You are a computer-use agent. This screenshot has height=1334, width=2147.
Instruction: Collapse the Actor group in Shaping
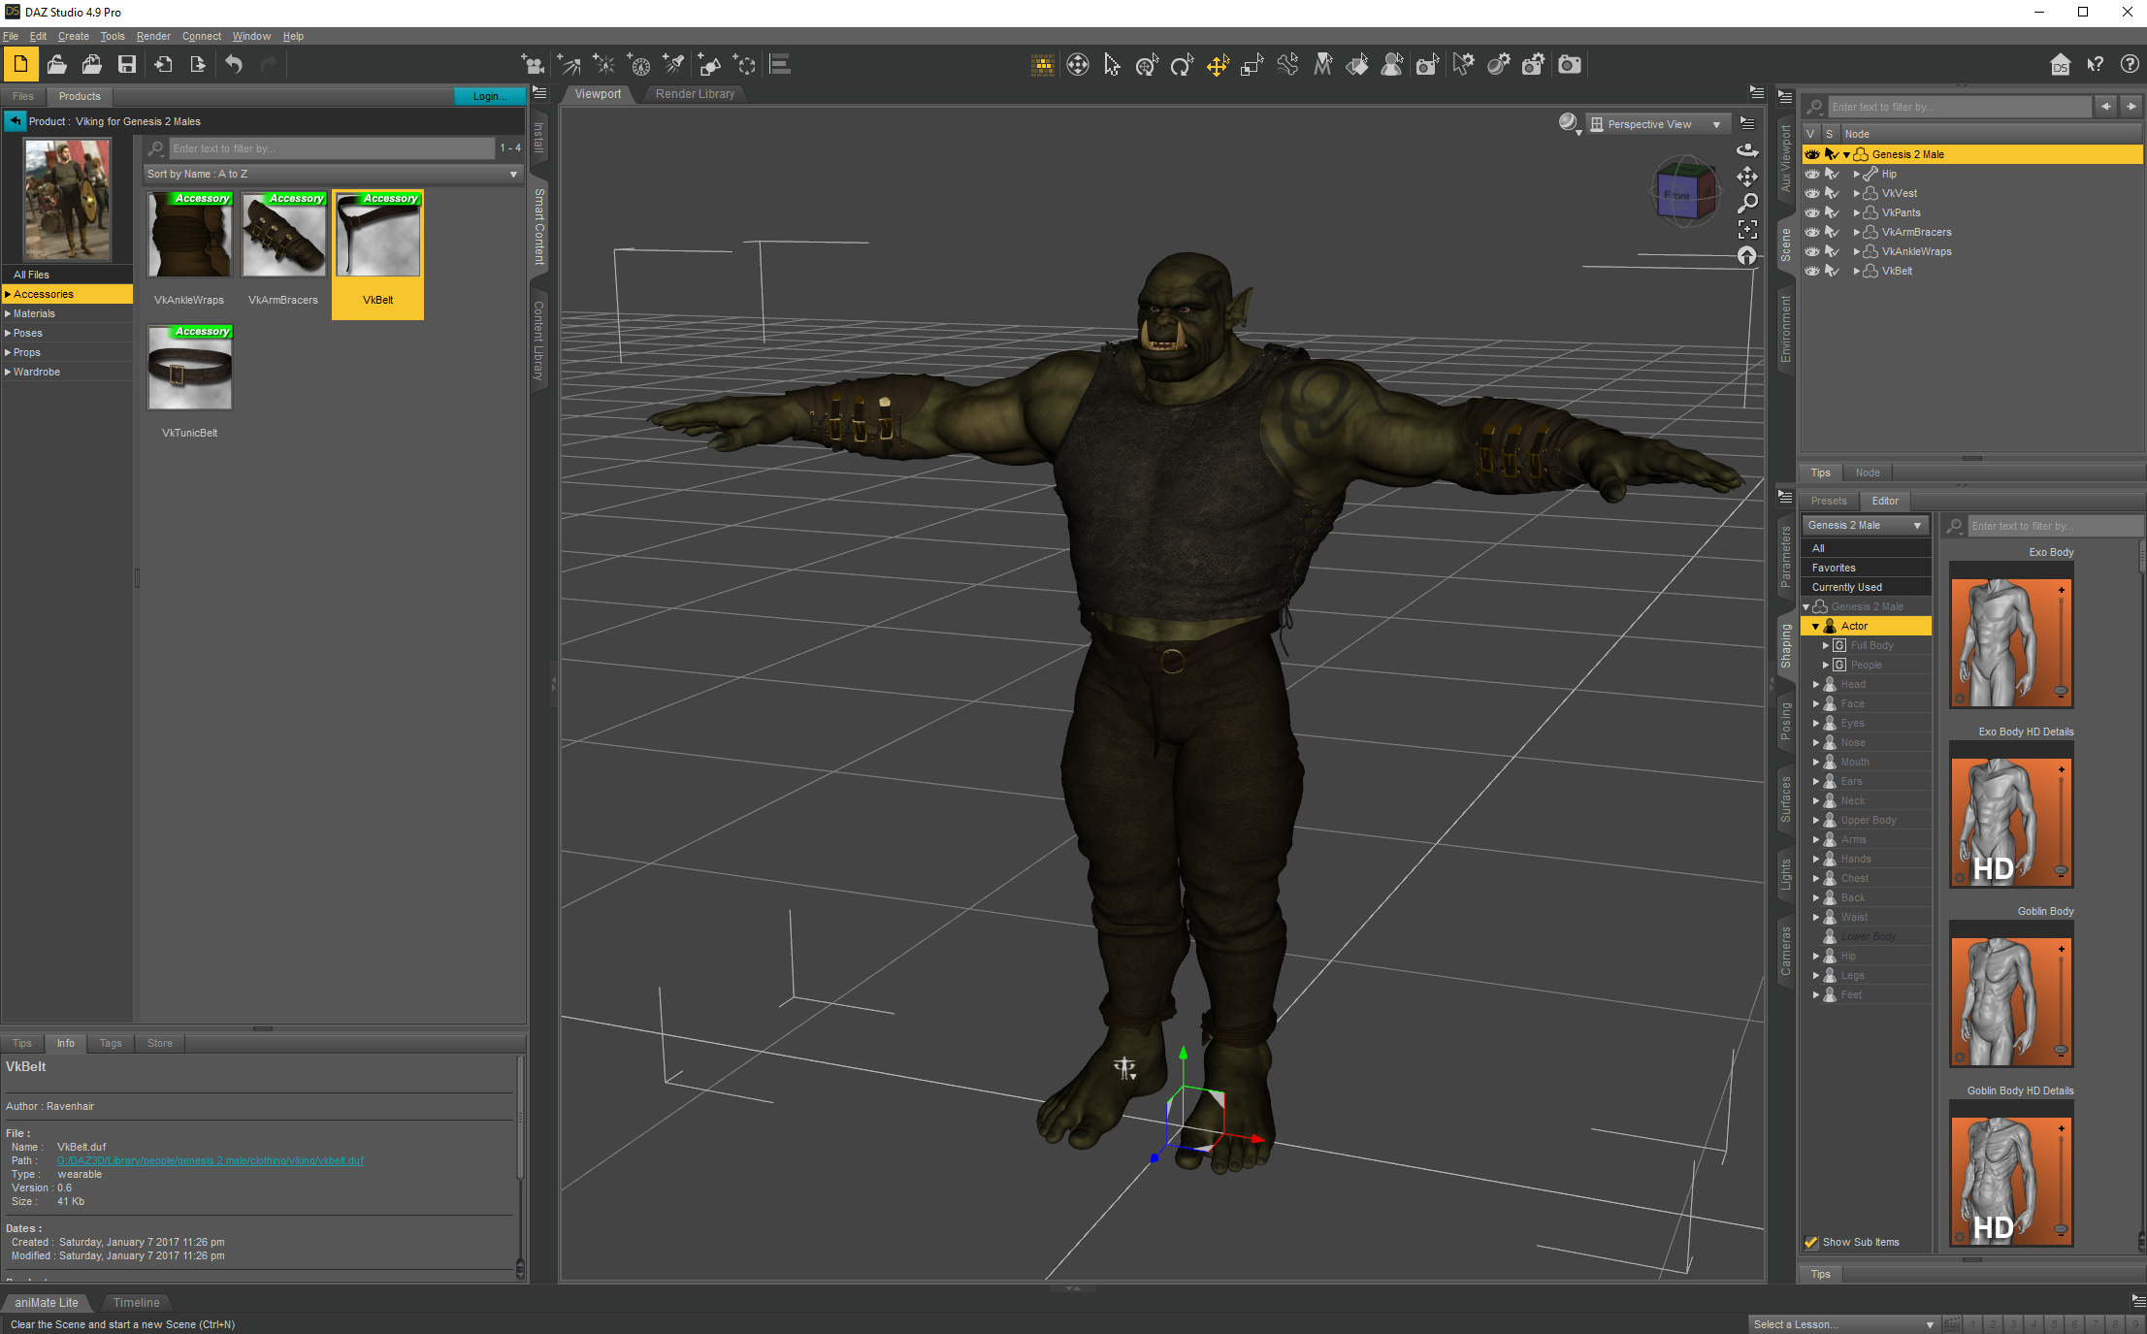pos(1815,626)
